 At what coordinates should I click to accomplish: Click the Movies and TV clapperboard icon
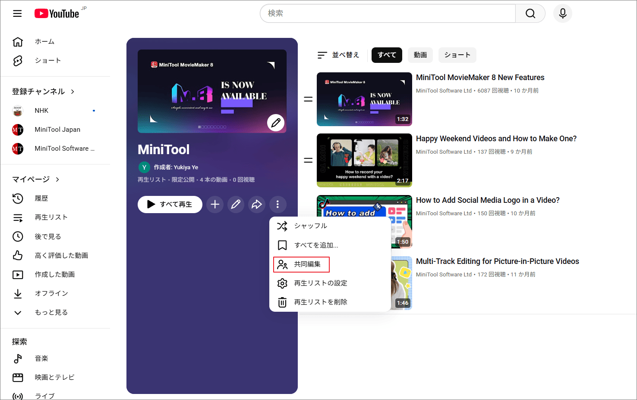(x=18, y=378)
